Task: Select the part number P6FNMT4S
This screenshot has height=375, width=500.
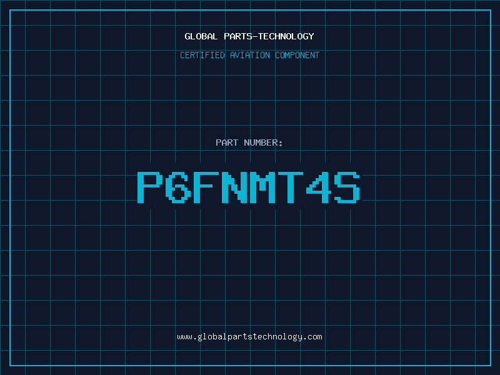Action: 249,187
